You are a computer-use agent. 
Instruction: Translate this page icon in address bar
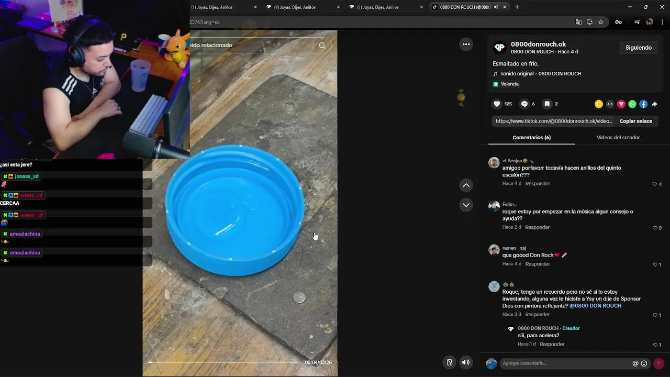pos(578,22)
